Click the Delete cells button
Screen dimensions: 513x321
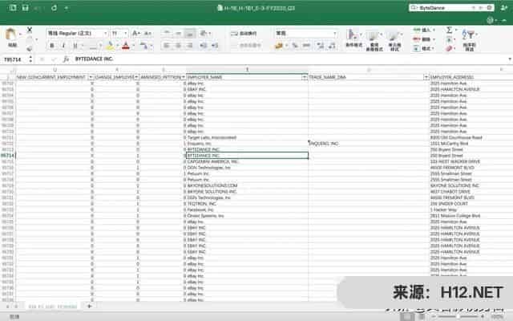424,39
